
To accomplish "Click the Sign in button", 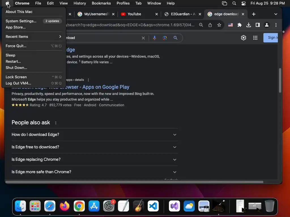I will [x=270, y=38].
